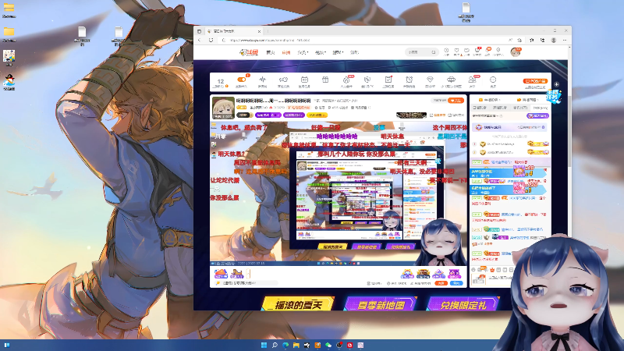Viewport: 624px width, 351px height.
Task: Click the heart follow-list icon in site header
Action: pyautogui.click(x=456, y=51)
